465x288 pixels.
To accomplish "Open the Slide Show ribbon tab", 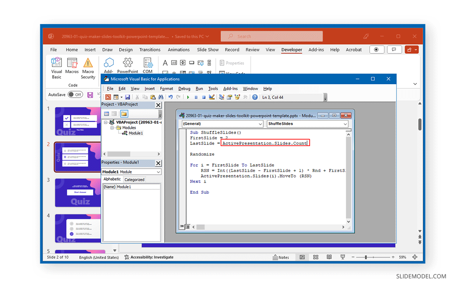I will click(208, 50).
